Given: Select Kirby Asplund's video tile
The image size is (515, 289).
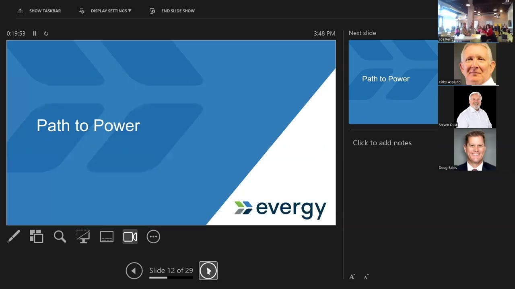Looking at the screenshot, I should (475, 64).
